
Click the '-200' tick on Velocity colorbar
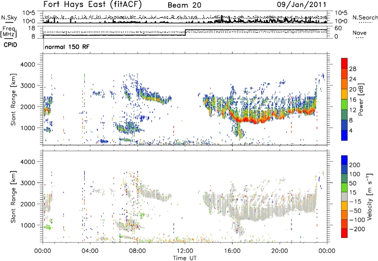tap(356, 229)
